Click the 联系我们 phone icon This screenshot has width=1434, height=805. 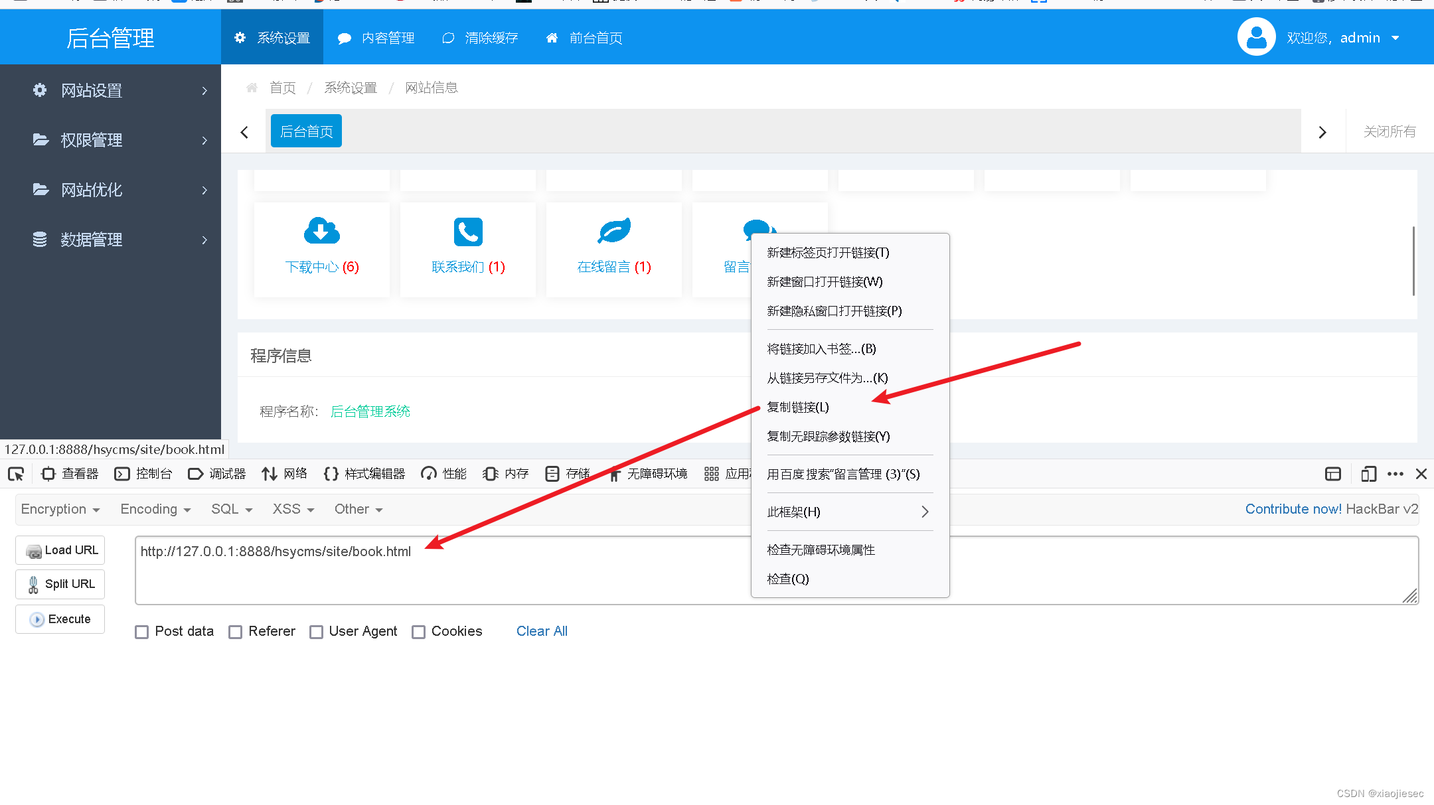467,232
